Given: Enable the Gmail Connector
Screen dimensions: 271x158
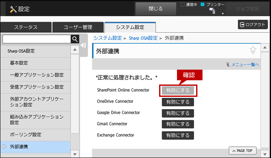Looking at the screenshot, I should pyautogui.click(x=178, y=124).
